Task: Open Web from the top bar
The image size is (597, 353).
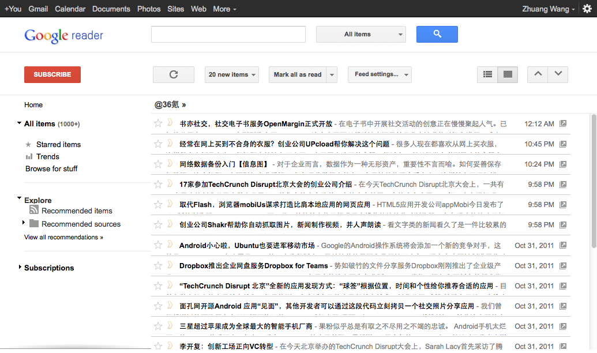Action: 198,9
